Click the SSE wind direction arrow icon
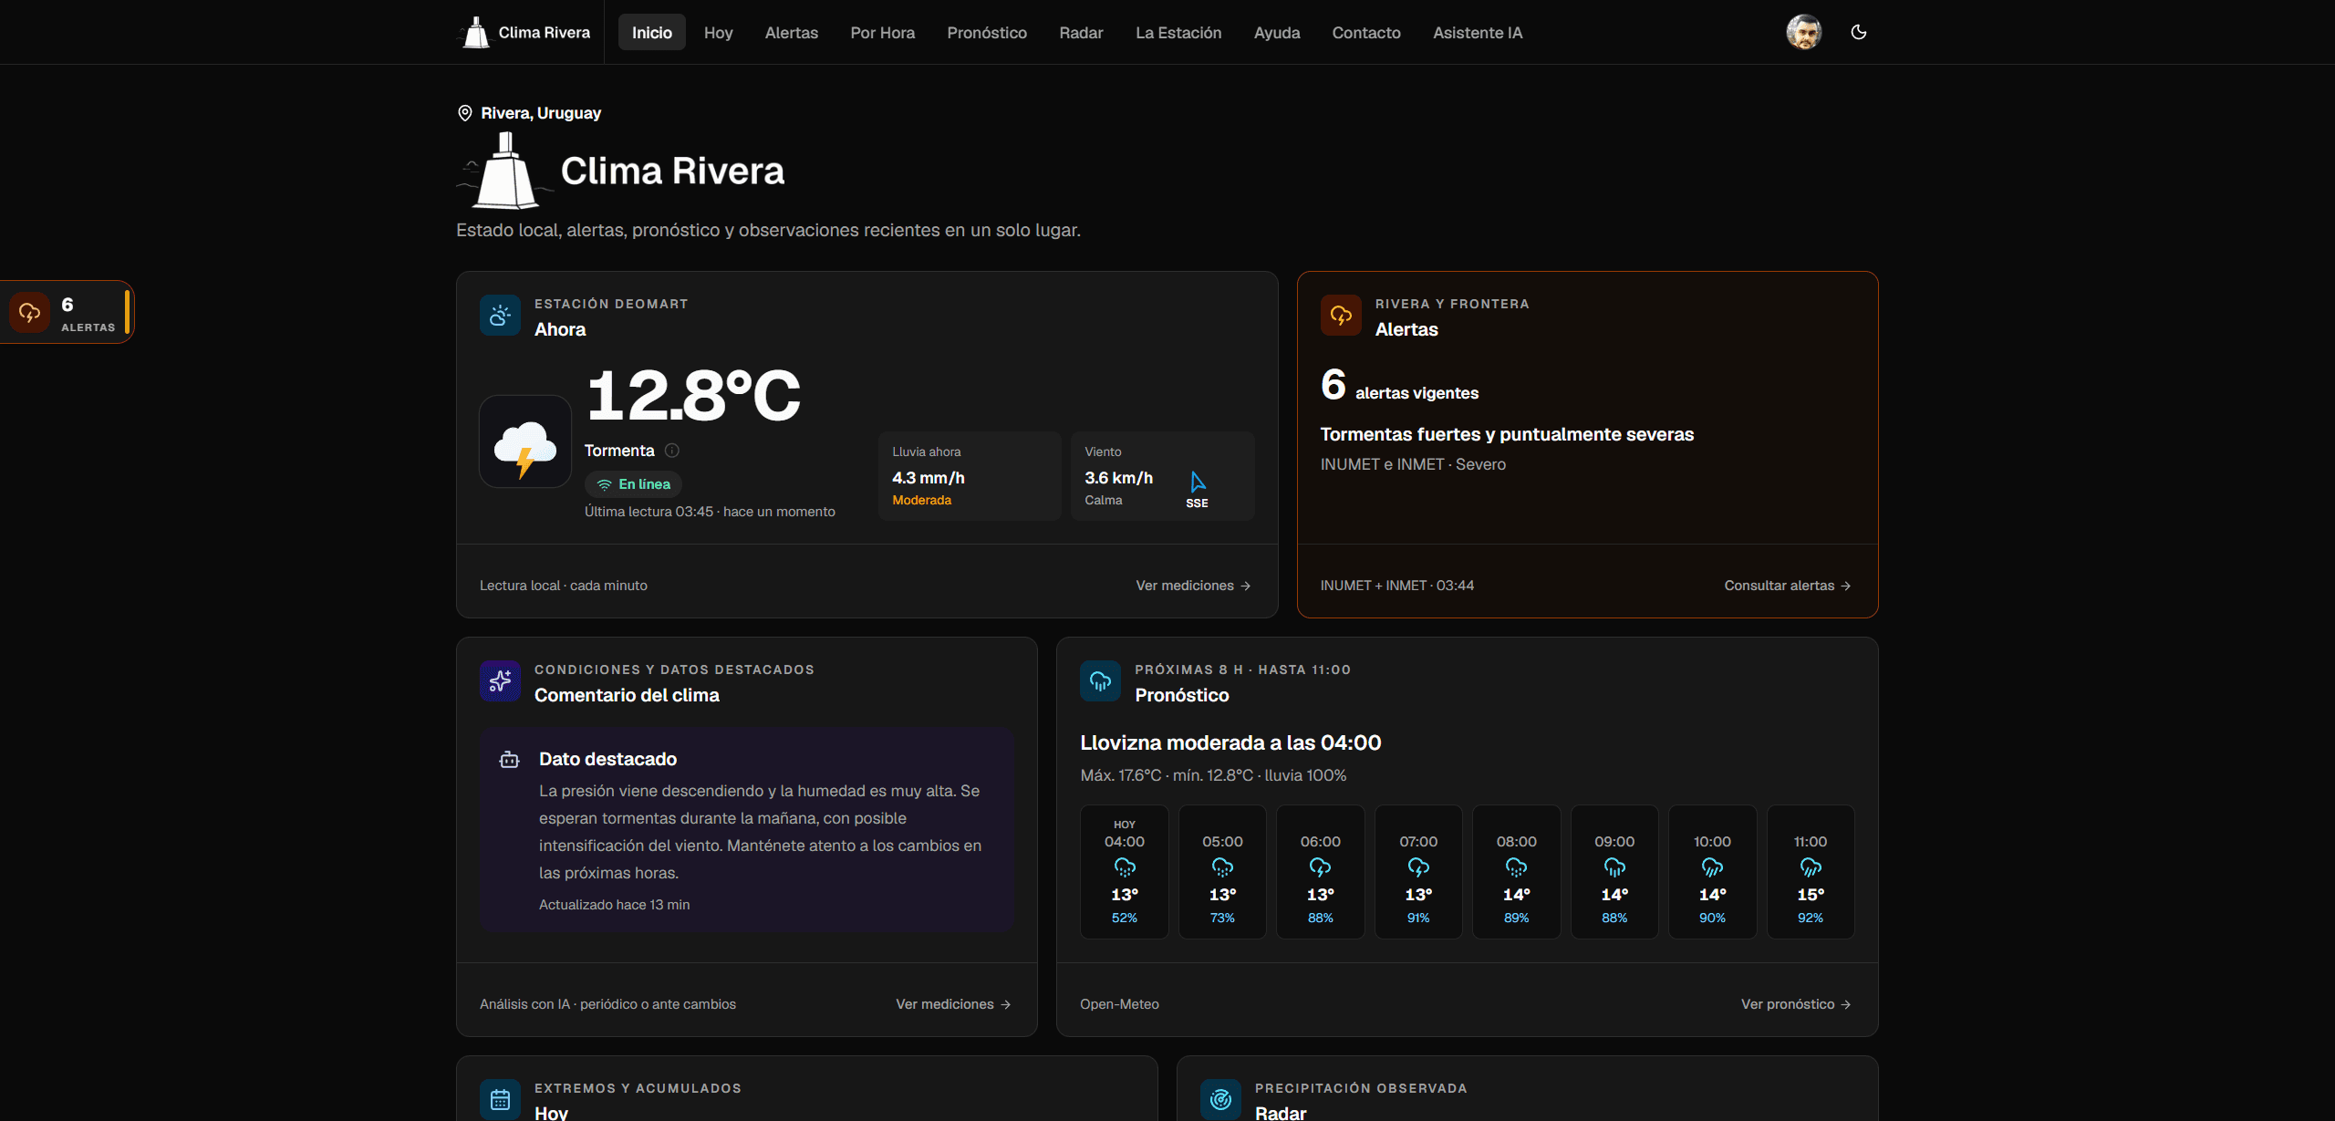 [x=1197, y=482]
